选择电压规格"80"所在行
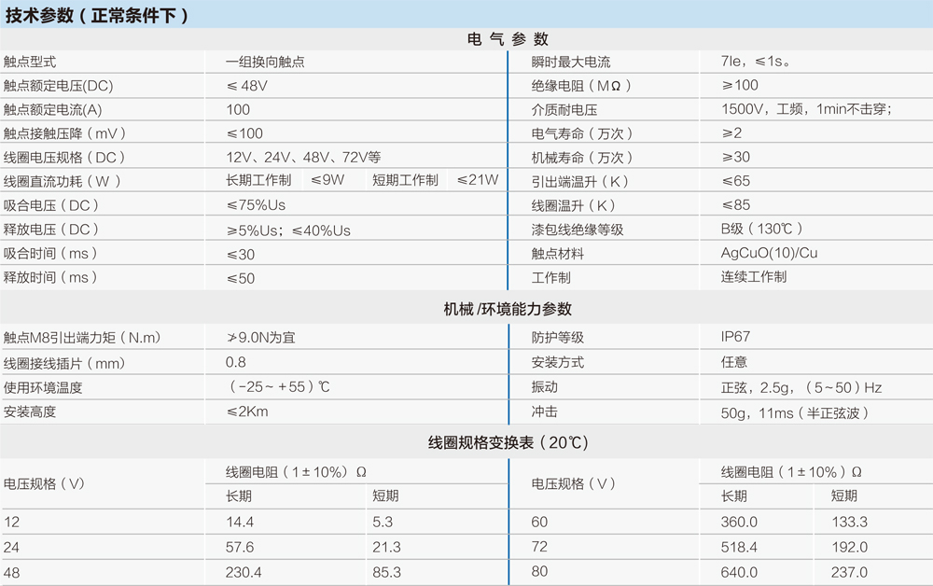933x586 pixels. [540, 570]
